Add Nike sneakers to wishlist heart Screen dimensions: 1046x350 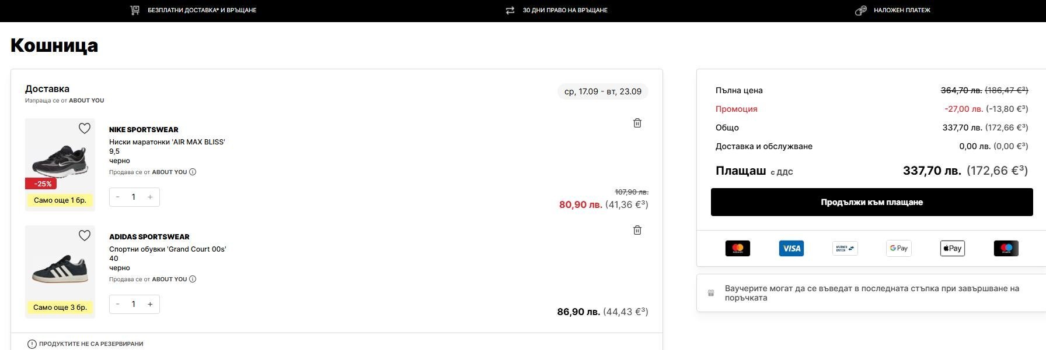point(85,128)
